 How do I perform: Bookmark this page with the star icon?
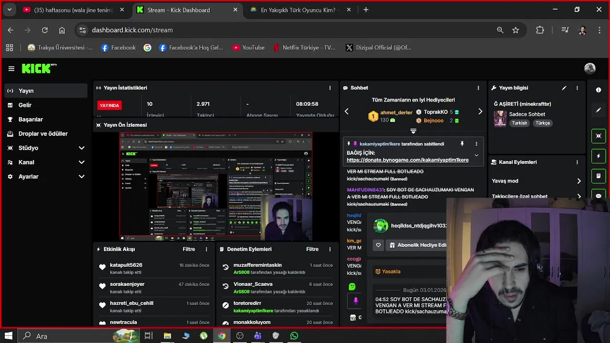tap(516, 30)
